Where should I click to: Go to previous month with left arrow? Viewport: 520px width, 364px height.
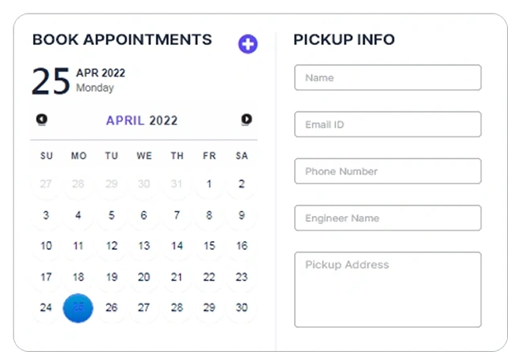pos(42,120)
